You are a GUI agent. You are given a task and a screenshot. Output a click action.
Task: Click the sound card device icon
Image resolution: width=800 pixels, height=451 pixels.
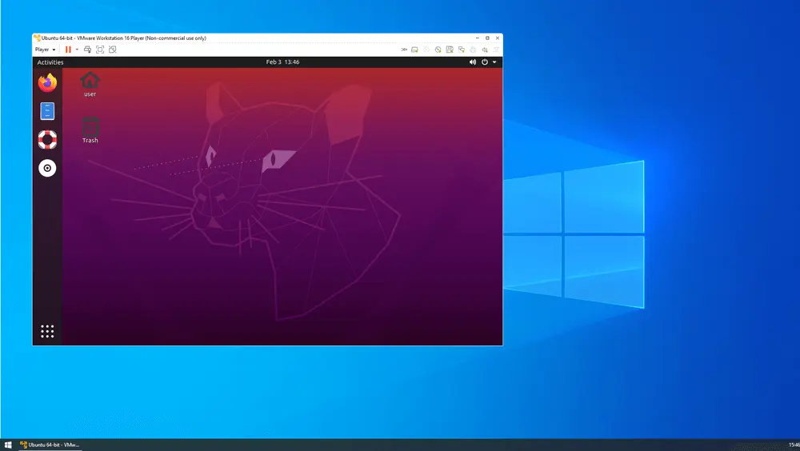click(485, 50)
